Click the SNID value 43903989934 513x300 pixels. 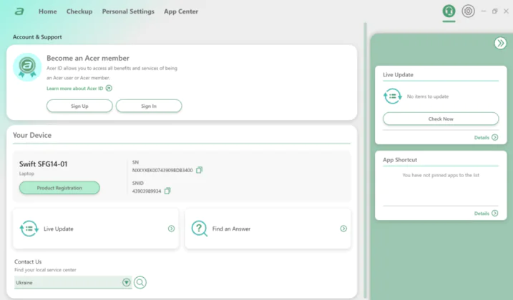(147, 191)
